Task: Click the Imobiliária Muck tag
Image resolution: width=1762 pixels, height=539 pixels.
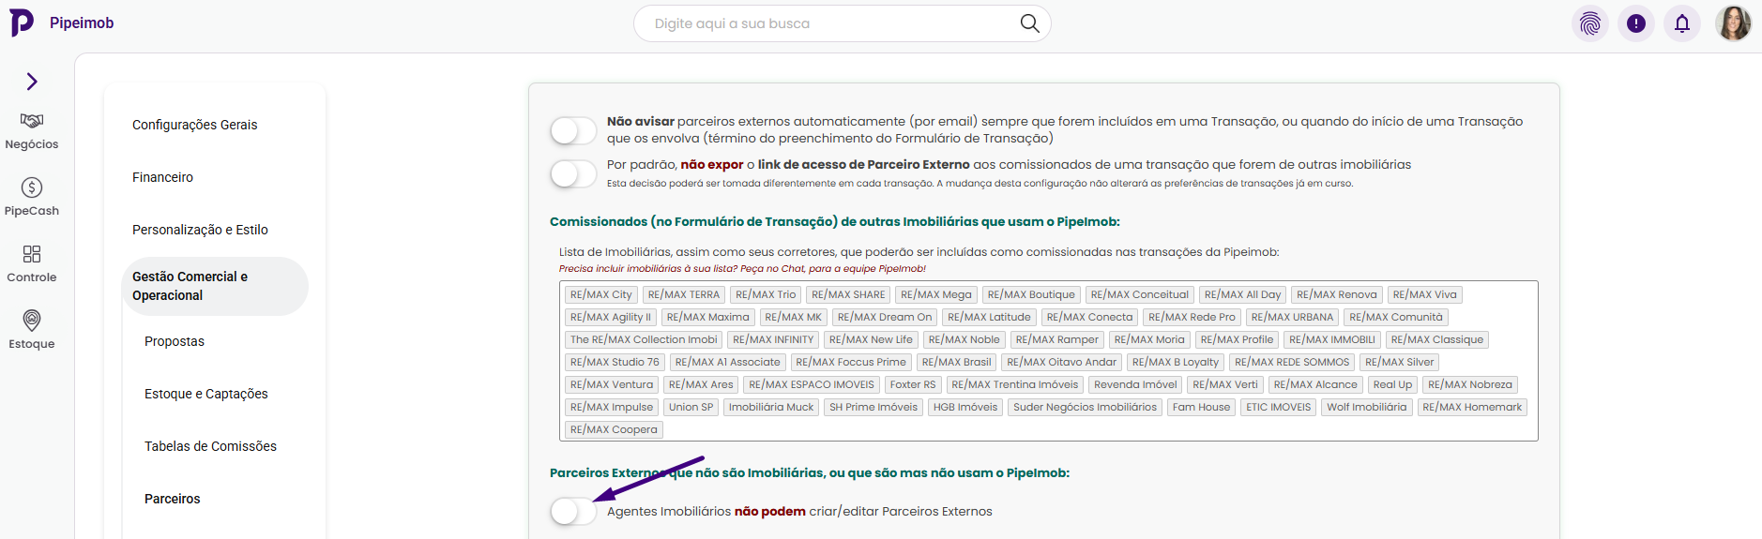Action: pyautogui.click(x=771, y=407)
